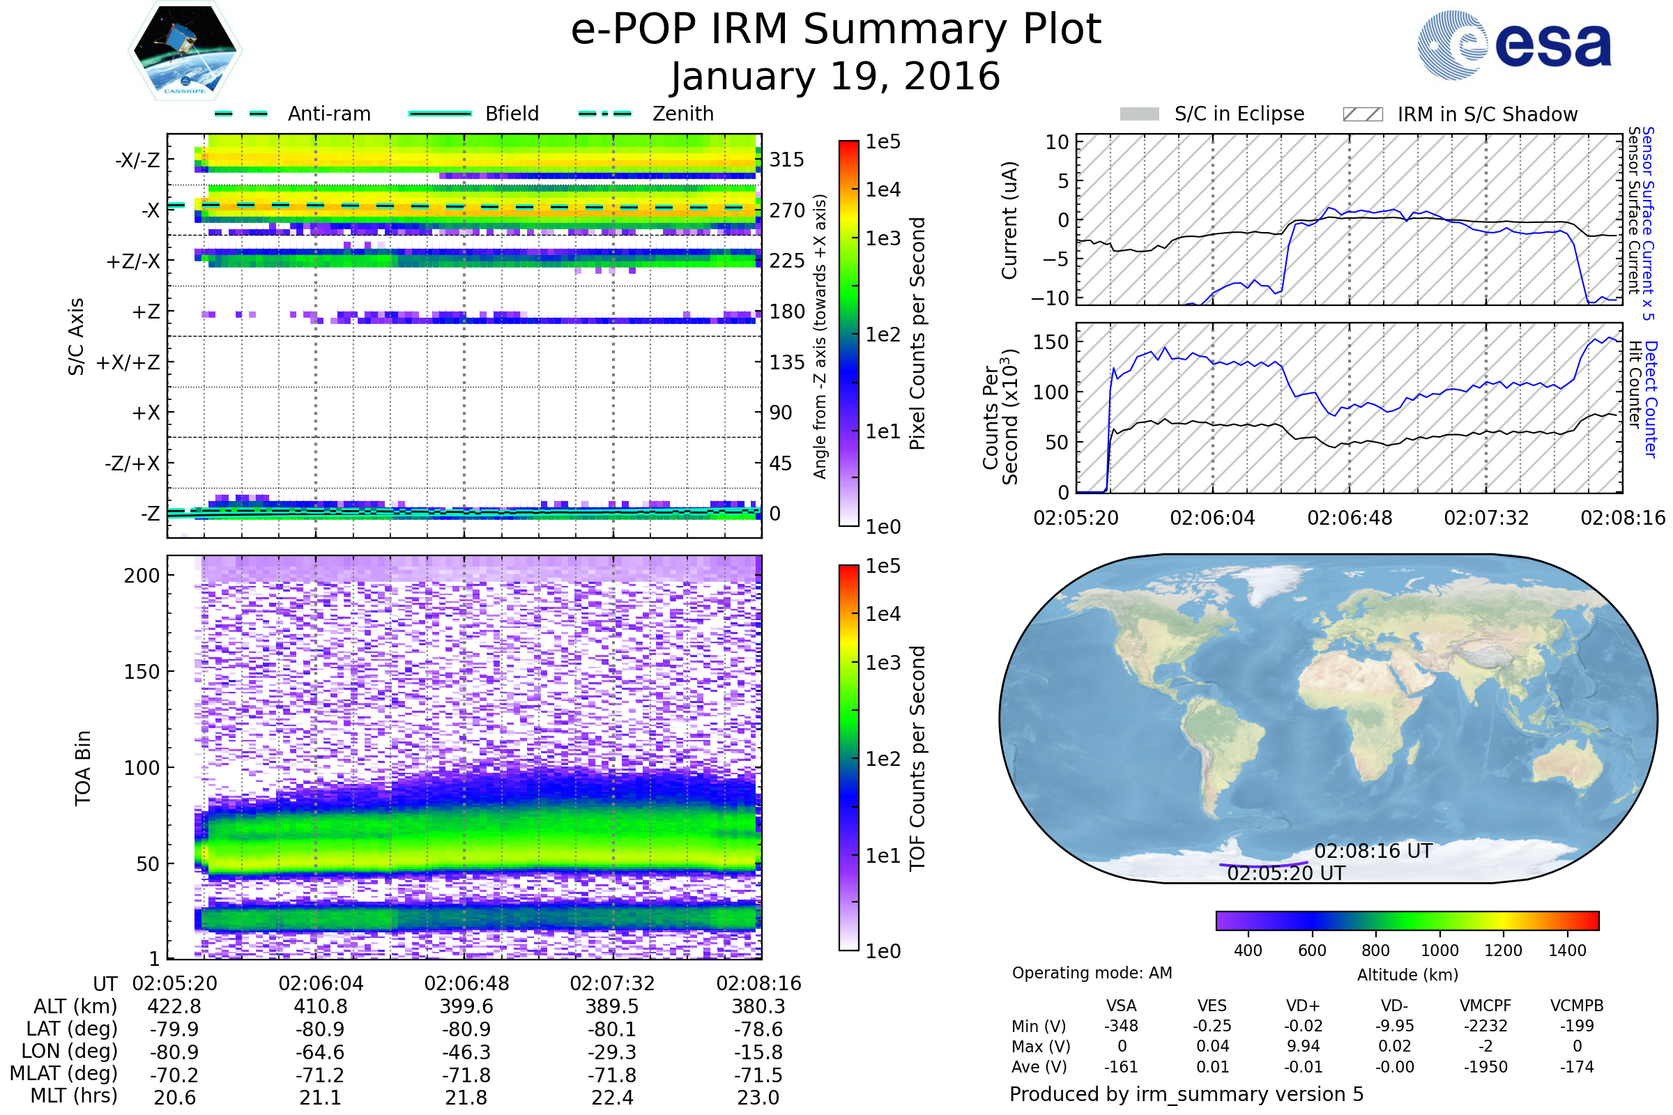Viewport: 1673px width, 1115px height.
Task: Click the world map thumbnail
Action: pos(1327,718)
